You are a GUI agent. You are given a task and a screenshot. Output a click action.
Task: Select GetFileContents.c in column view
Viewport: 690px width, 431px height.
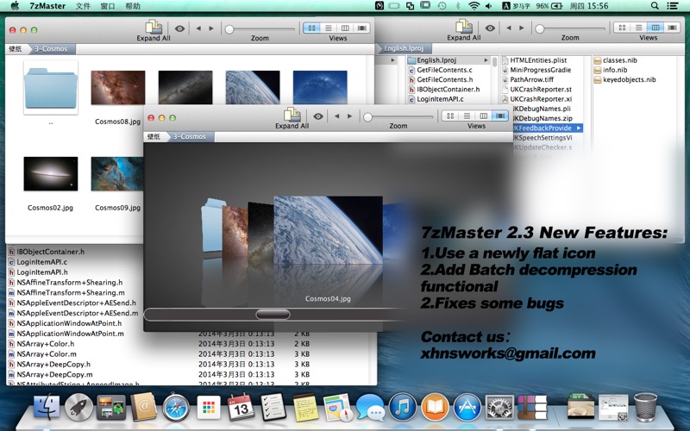pos(444,70)
